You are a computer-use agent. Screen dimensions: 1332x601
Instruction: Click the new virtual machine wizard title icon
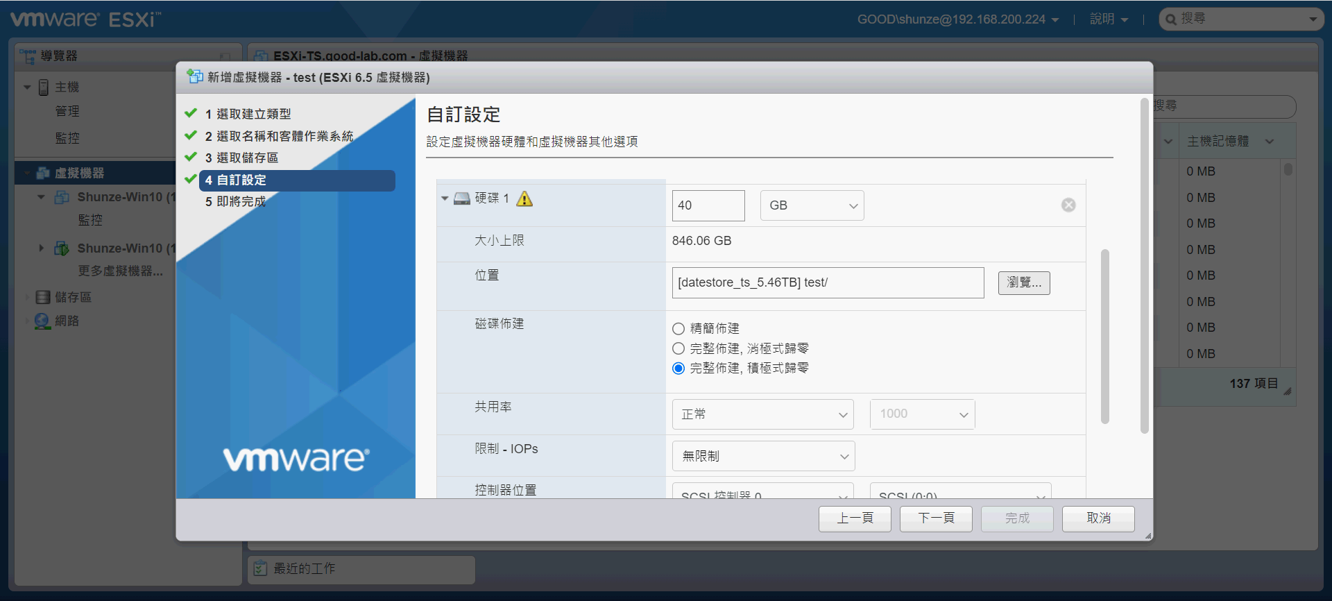point(195,77)
